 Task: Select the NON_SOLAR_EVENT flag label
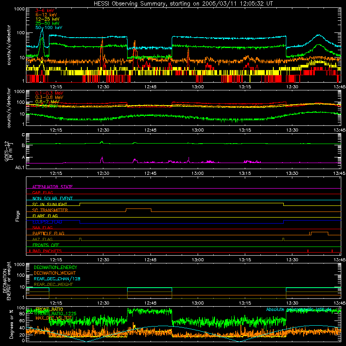click(52, 199)
